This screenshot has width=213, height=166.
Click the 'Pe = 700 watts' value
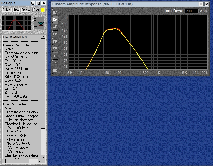point(16,96)
